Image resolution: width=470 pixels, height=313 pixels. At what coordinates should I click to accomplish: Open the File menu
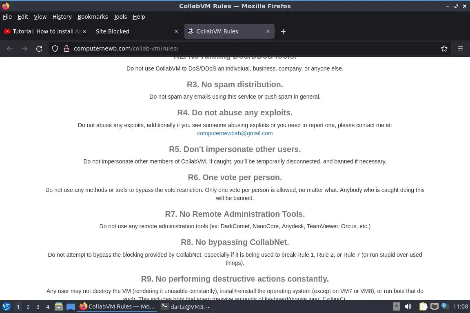[7, 17]
